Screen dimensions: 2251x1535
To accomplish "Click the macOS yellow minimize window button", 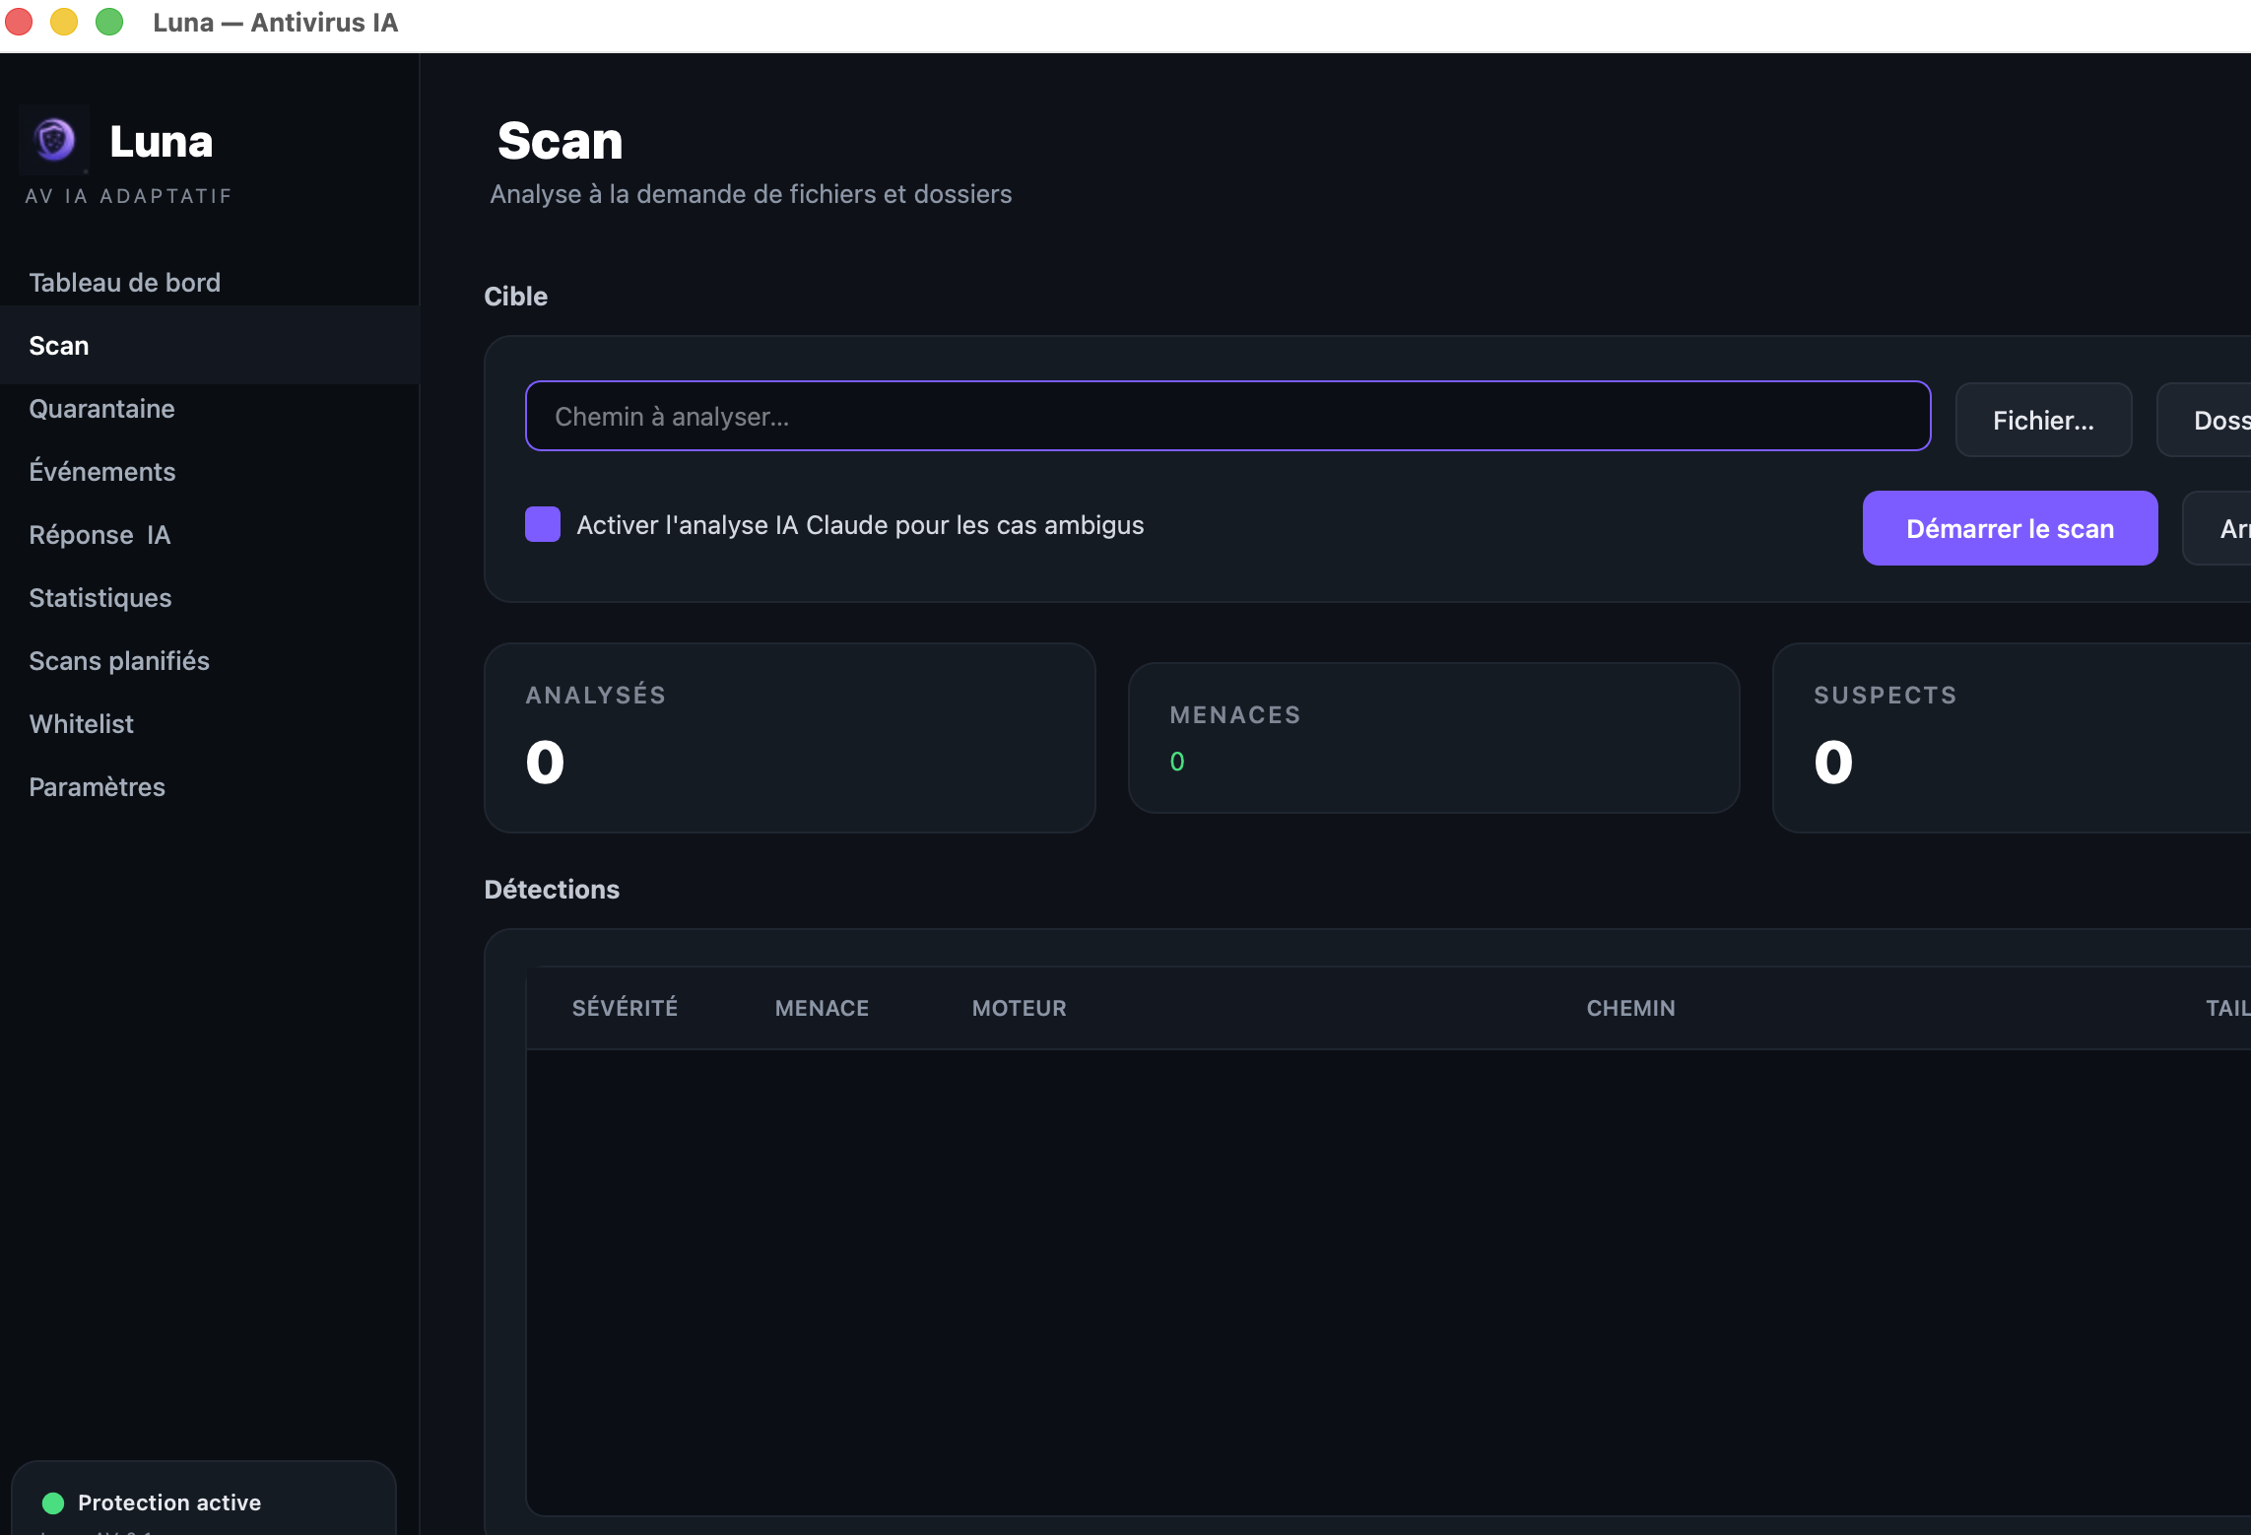I will click(x=64, y=22).
